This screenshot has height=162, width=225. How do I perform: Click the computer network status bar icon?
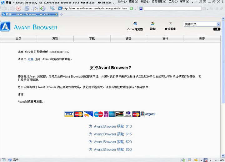(190, 160)
